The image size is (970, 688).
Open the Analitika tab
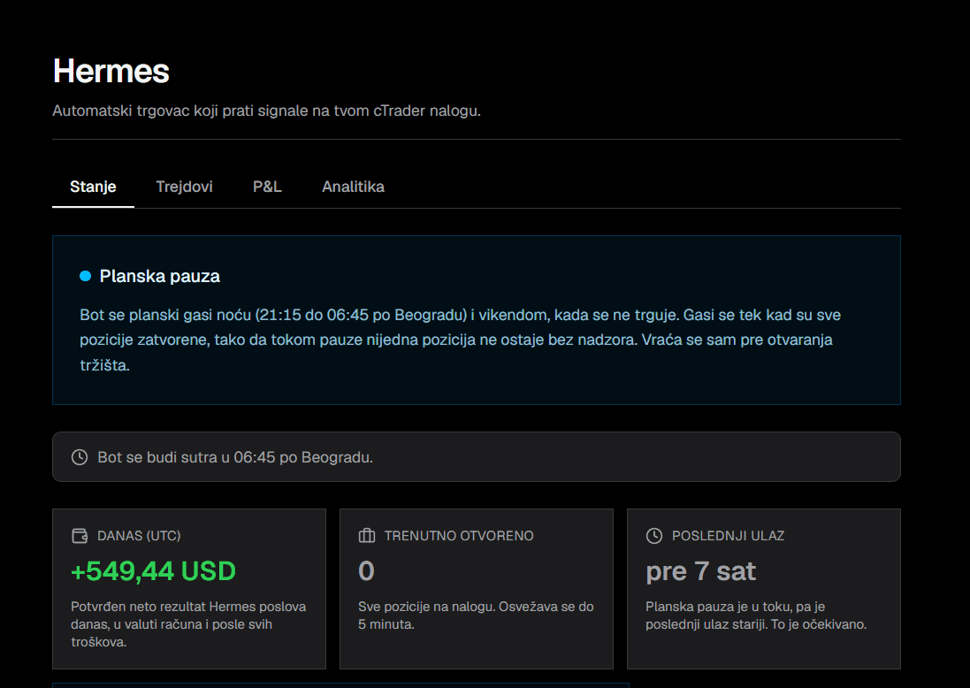(353, 187)
